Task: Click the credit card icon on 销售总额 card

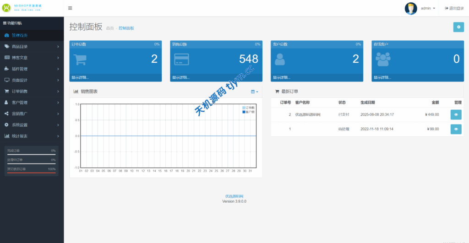Action: coord(181,59)
